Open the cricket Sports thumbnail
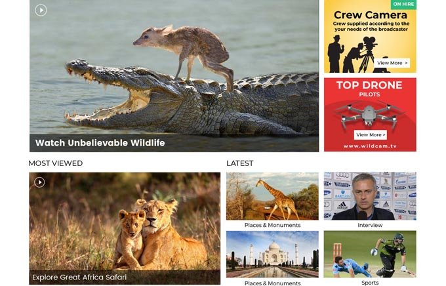446x286 pixels. (370, 254)
